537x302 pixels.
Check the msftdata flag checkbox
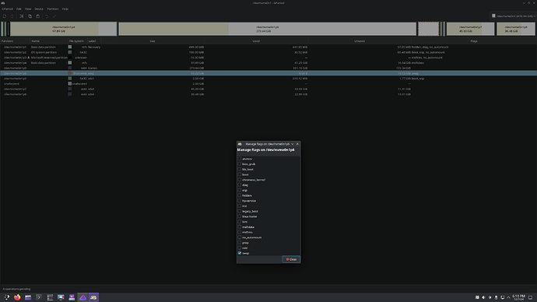(x=240, y=227)
